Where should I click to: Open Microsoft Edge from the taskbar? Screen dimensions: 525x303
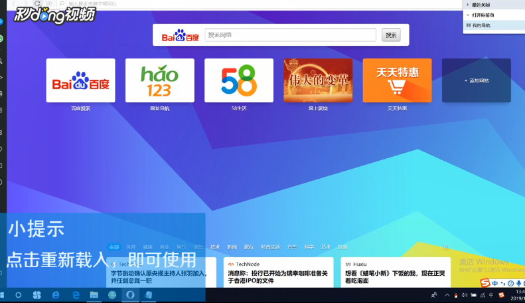76,295
